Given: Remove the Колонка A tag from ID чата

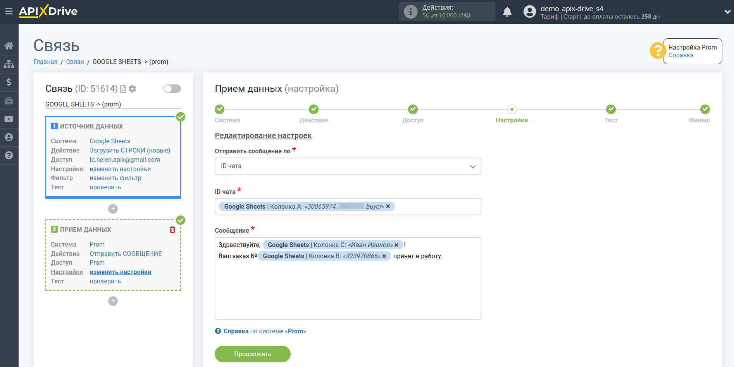Looking at the screenshot, I should tap(388, 206).
